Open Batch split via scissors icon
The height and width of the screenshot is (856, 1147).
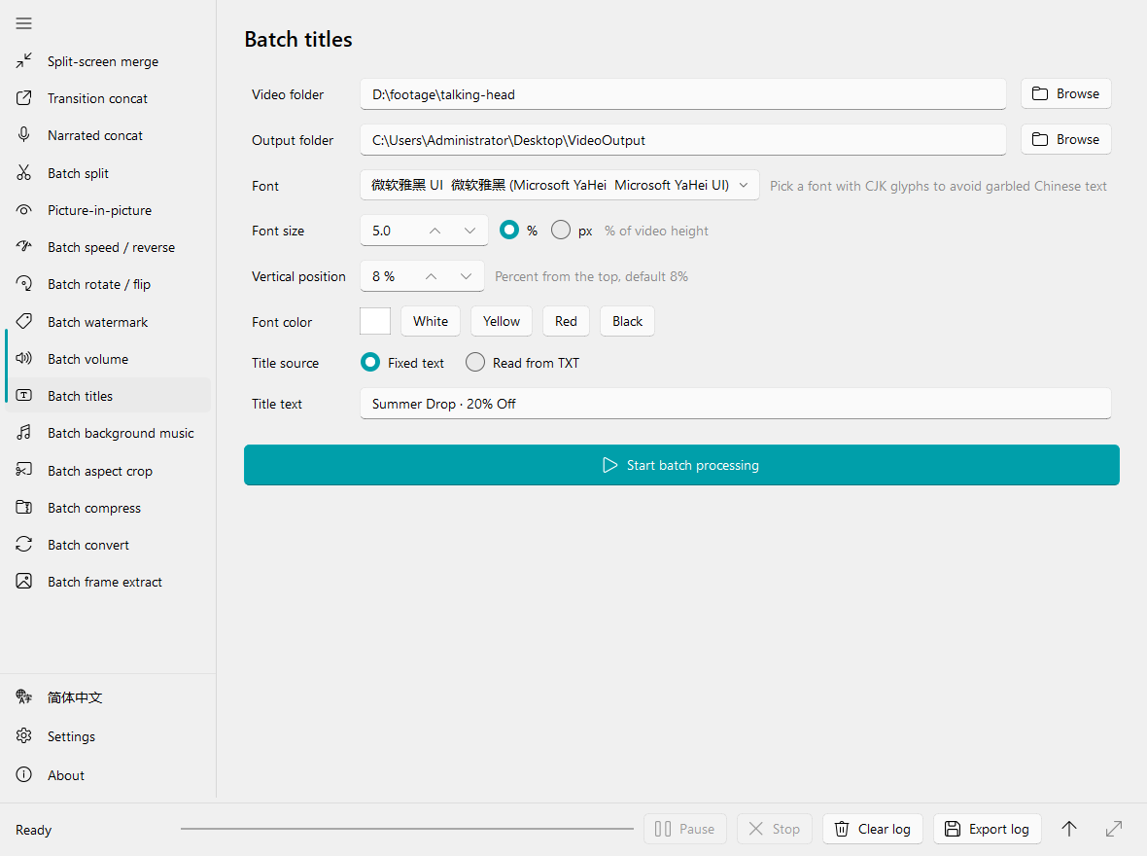(24, 173)
